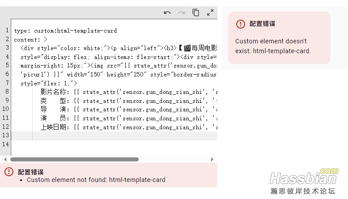Click the redo arrow icon

[182, 13]
